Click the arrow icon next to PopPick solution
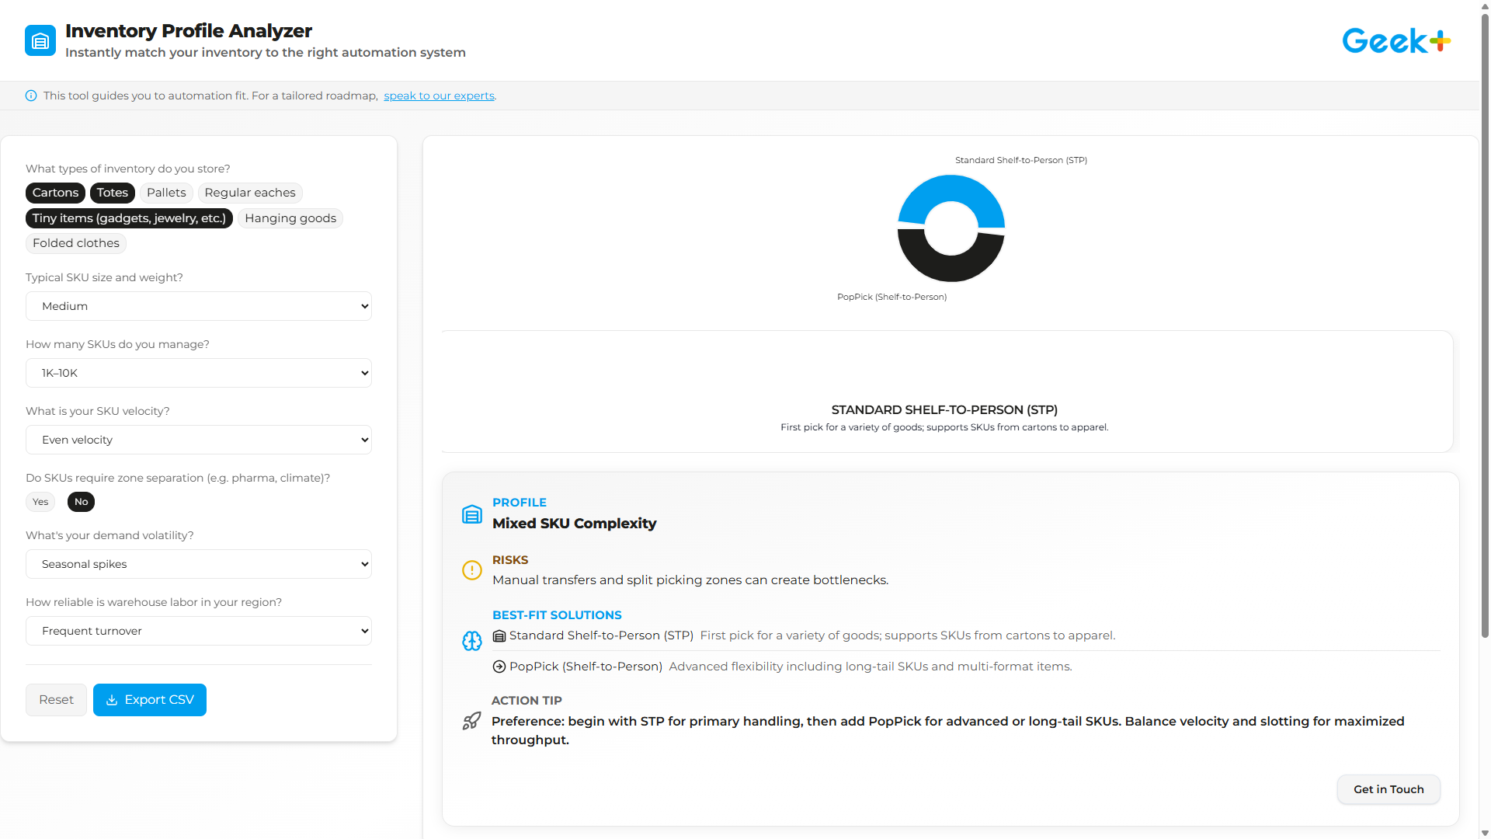 tap(498, 667)
